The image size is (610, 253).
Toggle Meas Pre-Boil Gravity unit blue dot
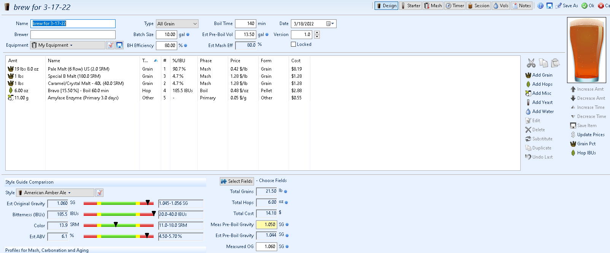click(x=287, y=225)
